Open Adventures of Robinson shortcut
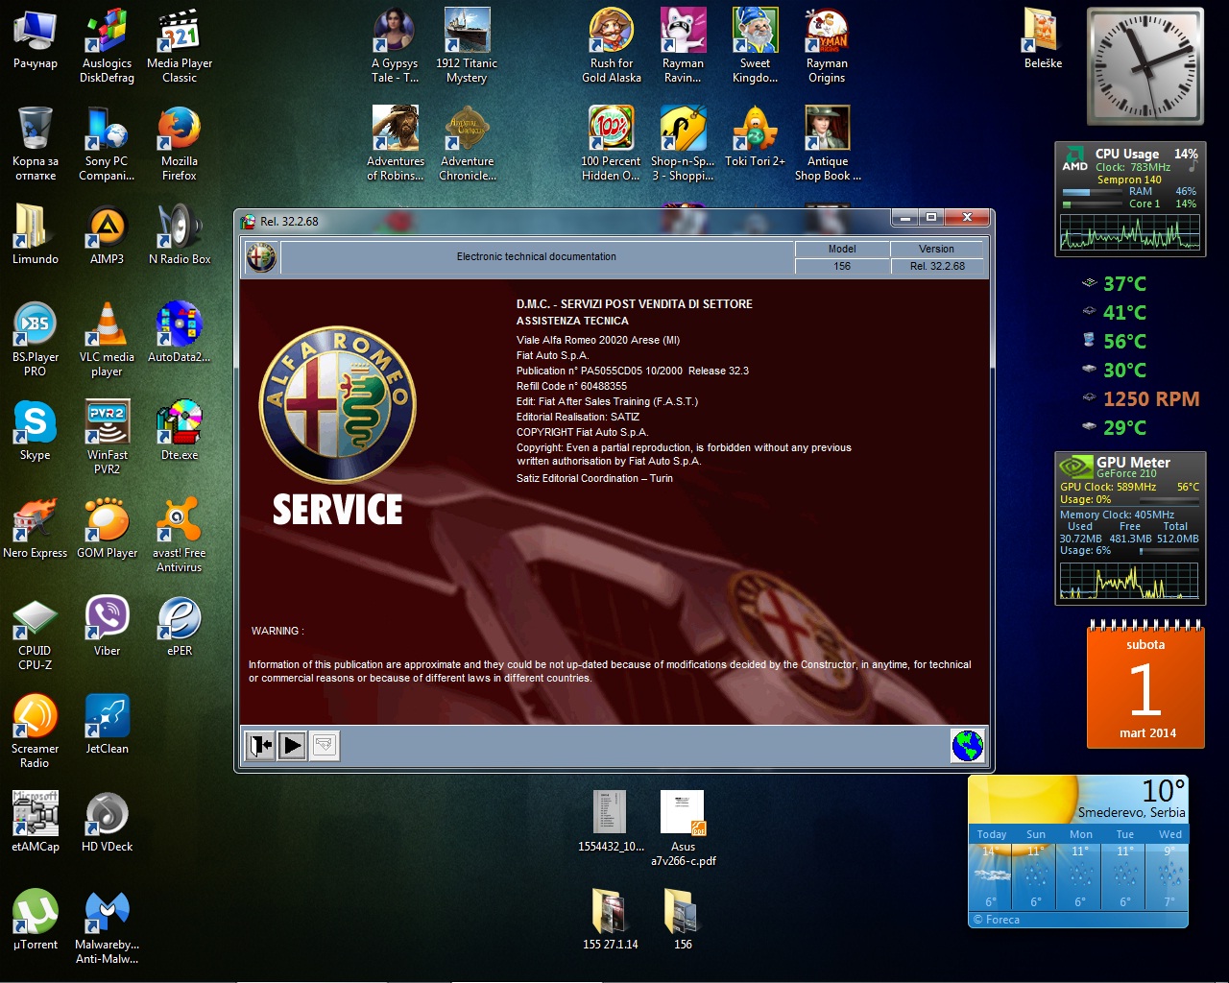This screenshot has width=1229, height=983. pos(395,144)
